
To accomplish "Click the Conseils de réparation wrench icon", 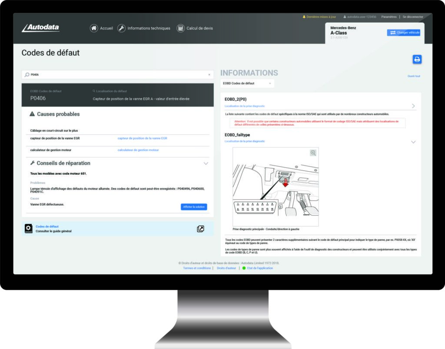I will coord(33,163).
